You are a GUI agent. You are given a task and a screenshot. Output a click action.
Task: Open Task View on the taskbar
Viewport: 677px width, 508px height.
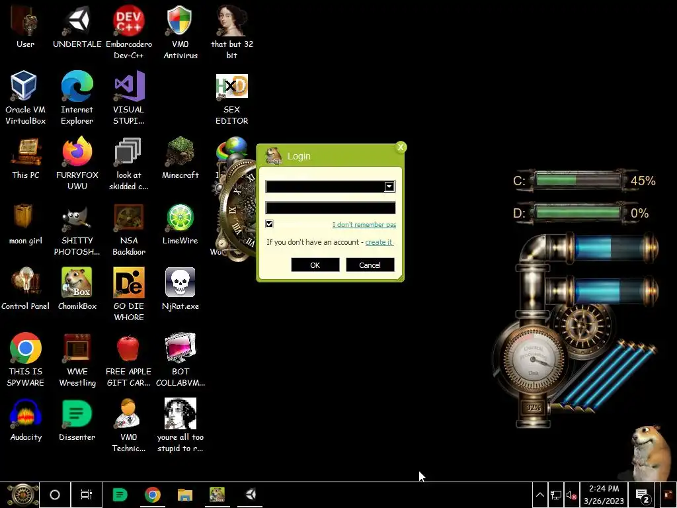[87, 495]
